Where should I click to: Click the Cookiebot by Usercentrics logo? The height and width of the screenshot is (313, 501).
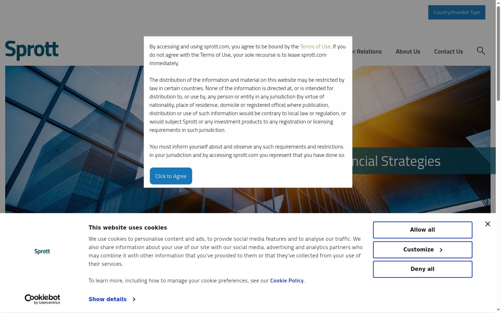(42, 299)
